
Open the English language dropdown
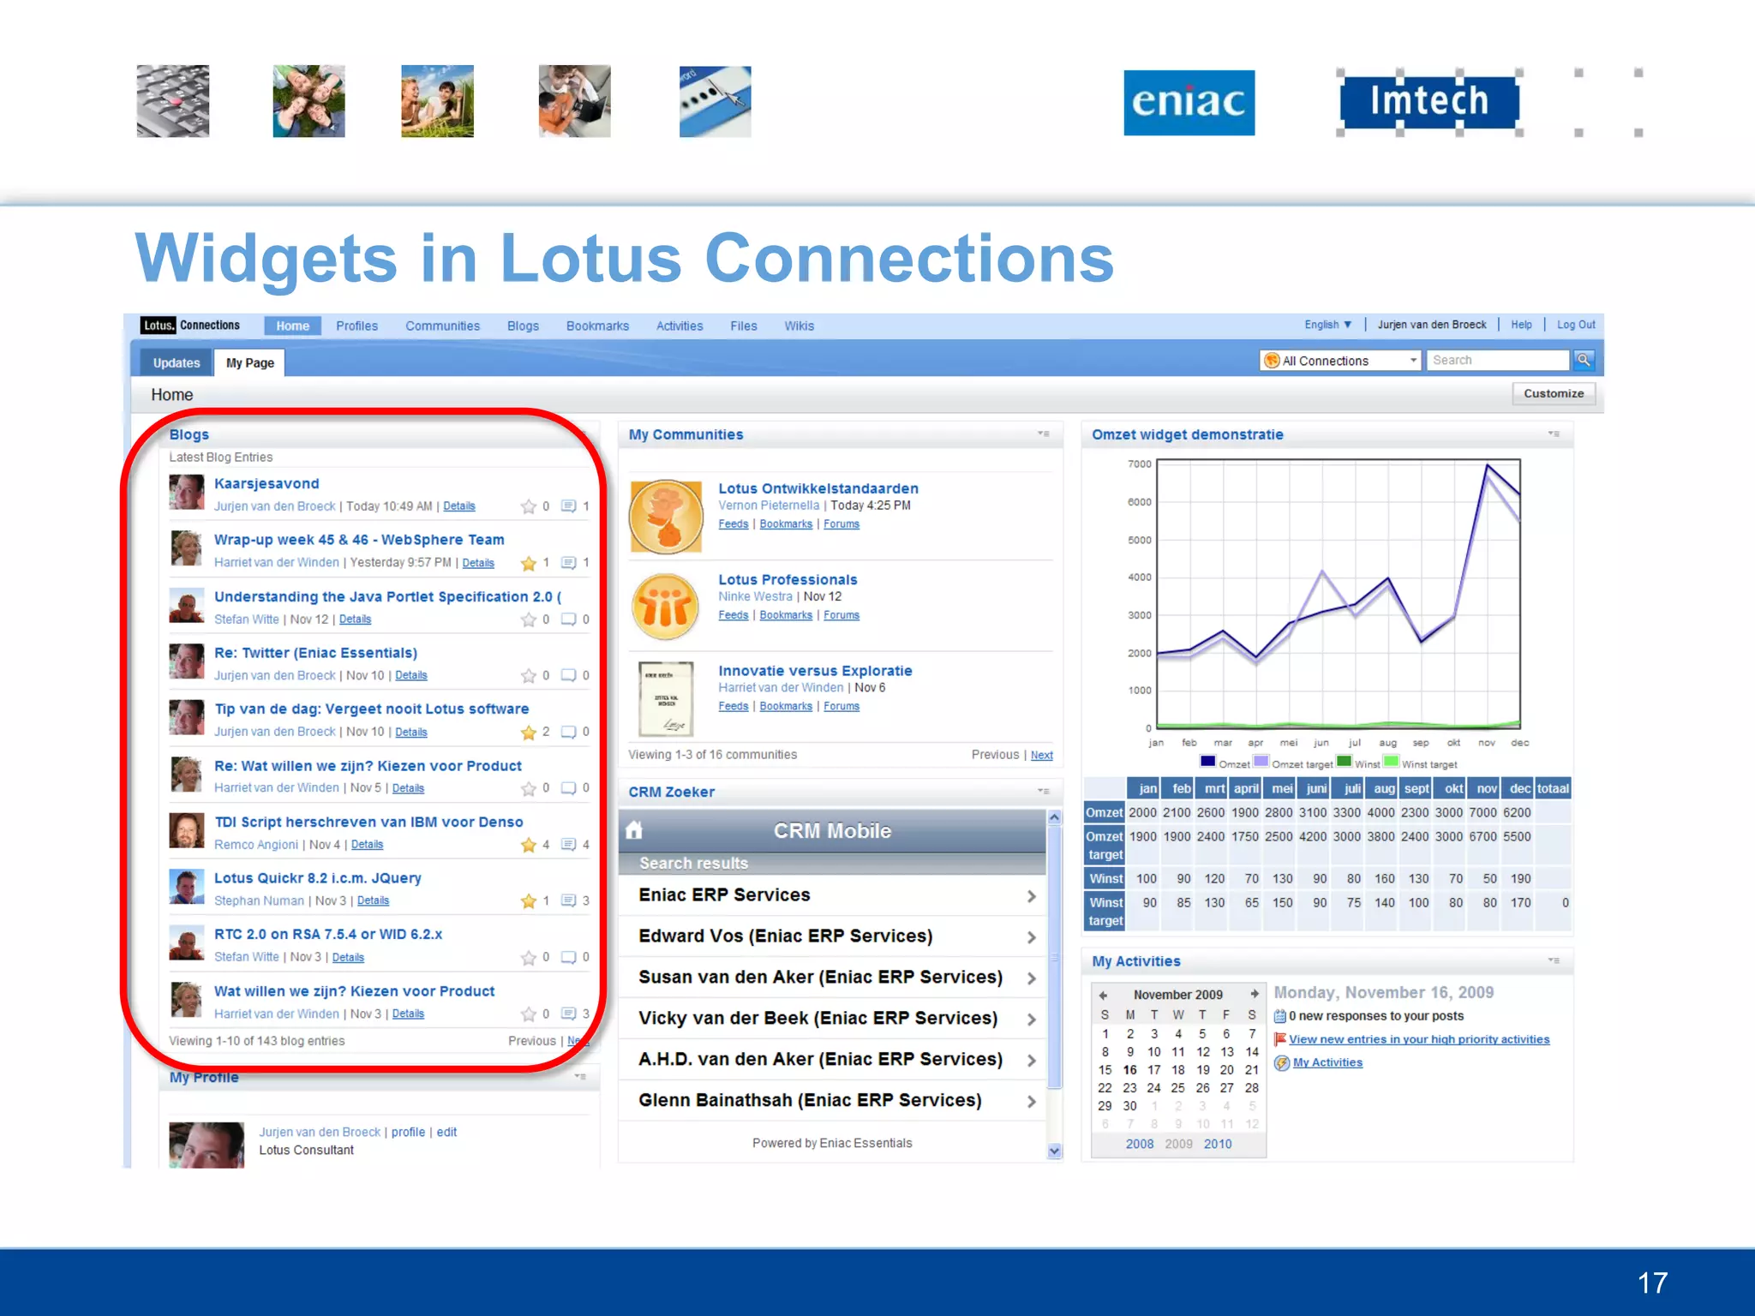tap(1328, 325)
